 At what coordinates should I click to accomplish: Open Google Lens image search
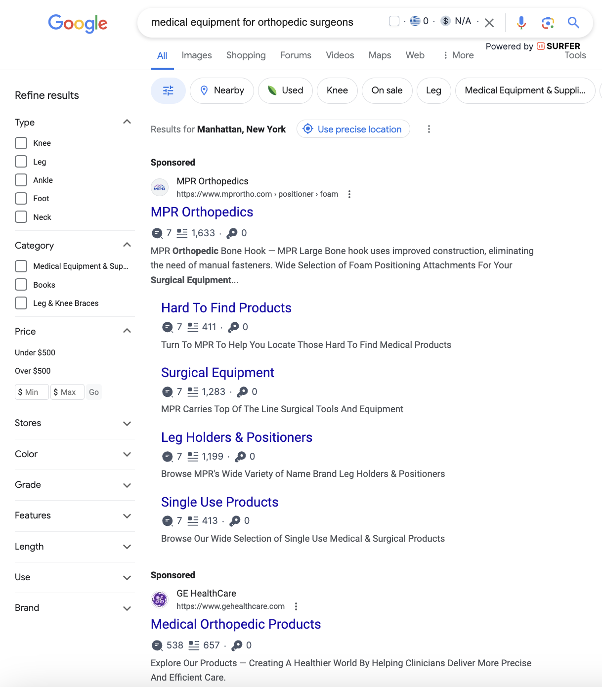click(548, 22)
